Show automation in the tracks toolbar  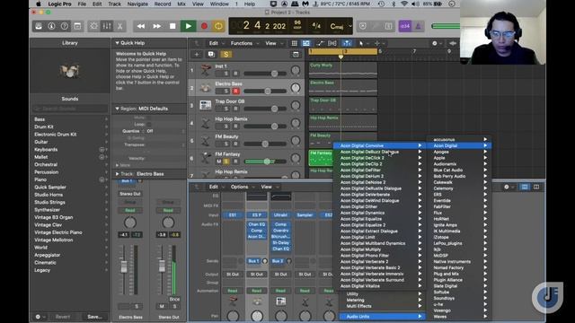320,43
